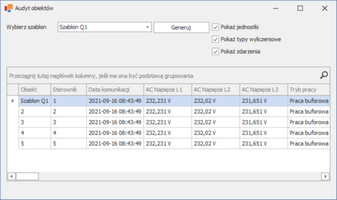Click Praca buforowa cell in row 3

pyautogui.click(x=308, y=122)
